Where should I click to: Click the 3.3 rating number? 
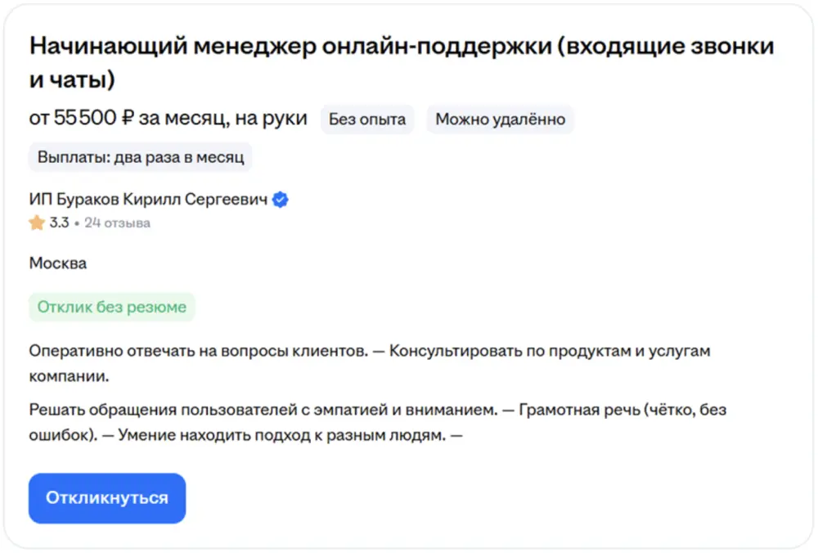[59, 223]
